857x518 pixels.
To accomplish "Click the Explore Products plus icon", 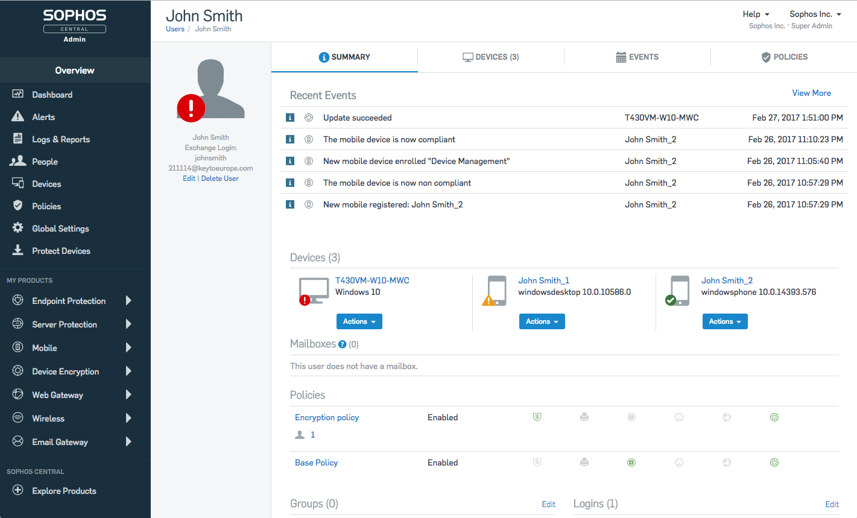I will (x=18, y=490).
